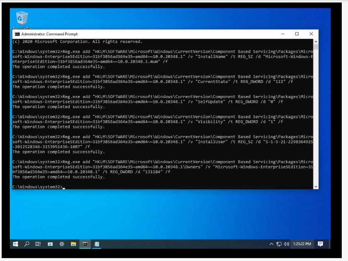Show hidden system tray icons
348x261 pixels.
(271, 244)
